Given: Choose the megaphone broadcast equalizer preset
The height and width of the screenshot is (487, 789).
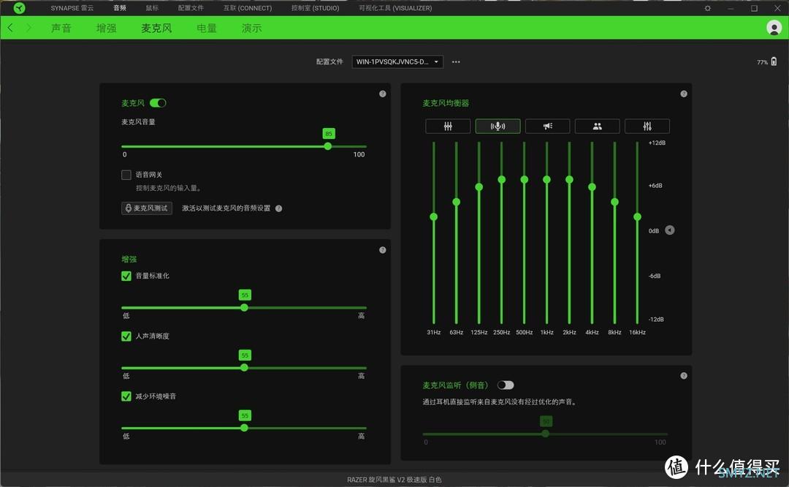Looking at the screenshot, I should (x=547, y=126).
